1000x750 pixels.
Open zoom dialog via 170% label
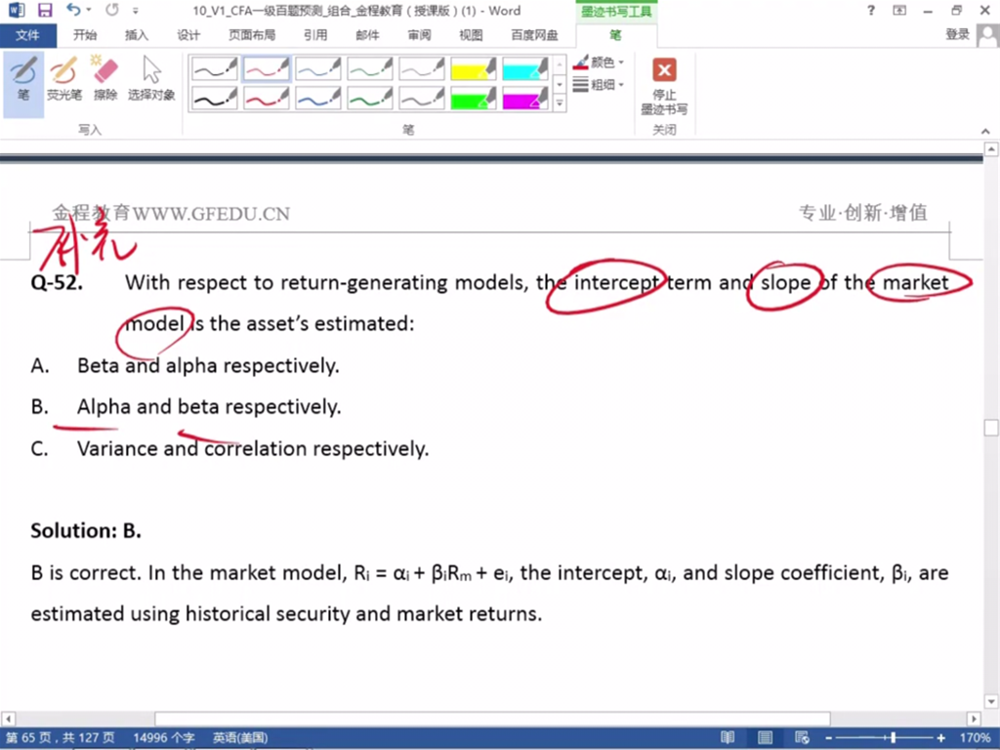[x=974, y=738]
